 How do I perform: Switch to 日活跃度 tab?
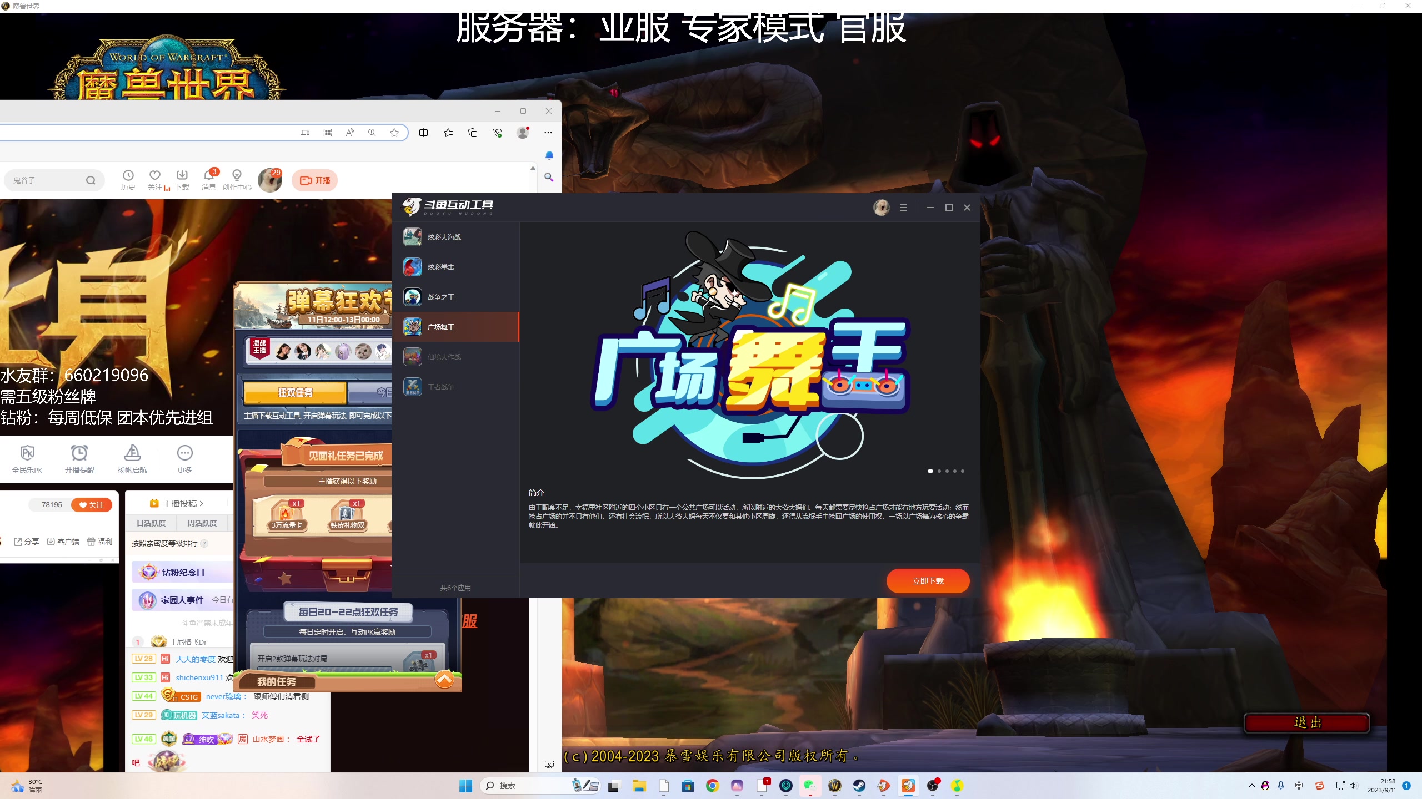pyautogui.click(x=151, y=523)
